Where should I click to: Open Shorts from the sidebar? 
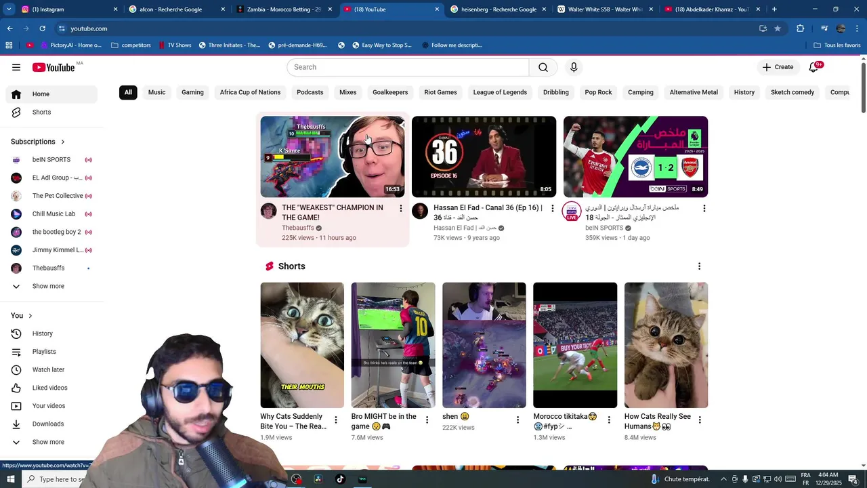point(51,112)
